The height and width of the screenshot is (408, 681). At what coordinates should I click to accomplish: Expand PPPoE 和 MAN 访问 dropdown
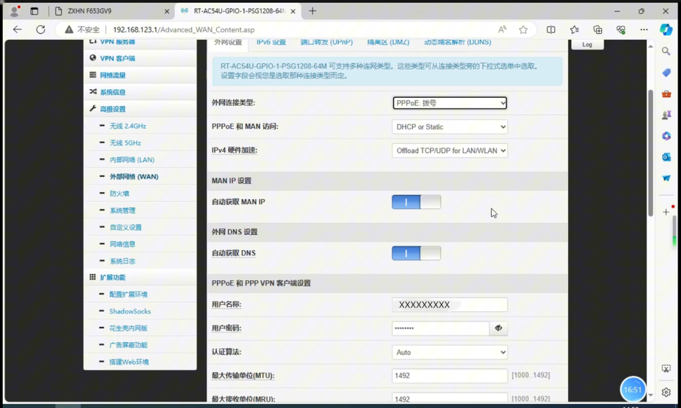[x=450, y=127]
